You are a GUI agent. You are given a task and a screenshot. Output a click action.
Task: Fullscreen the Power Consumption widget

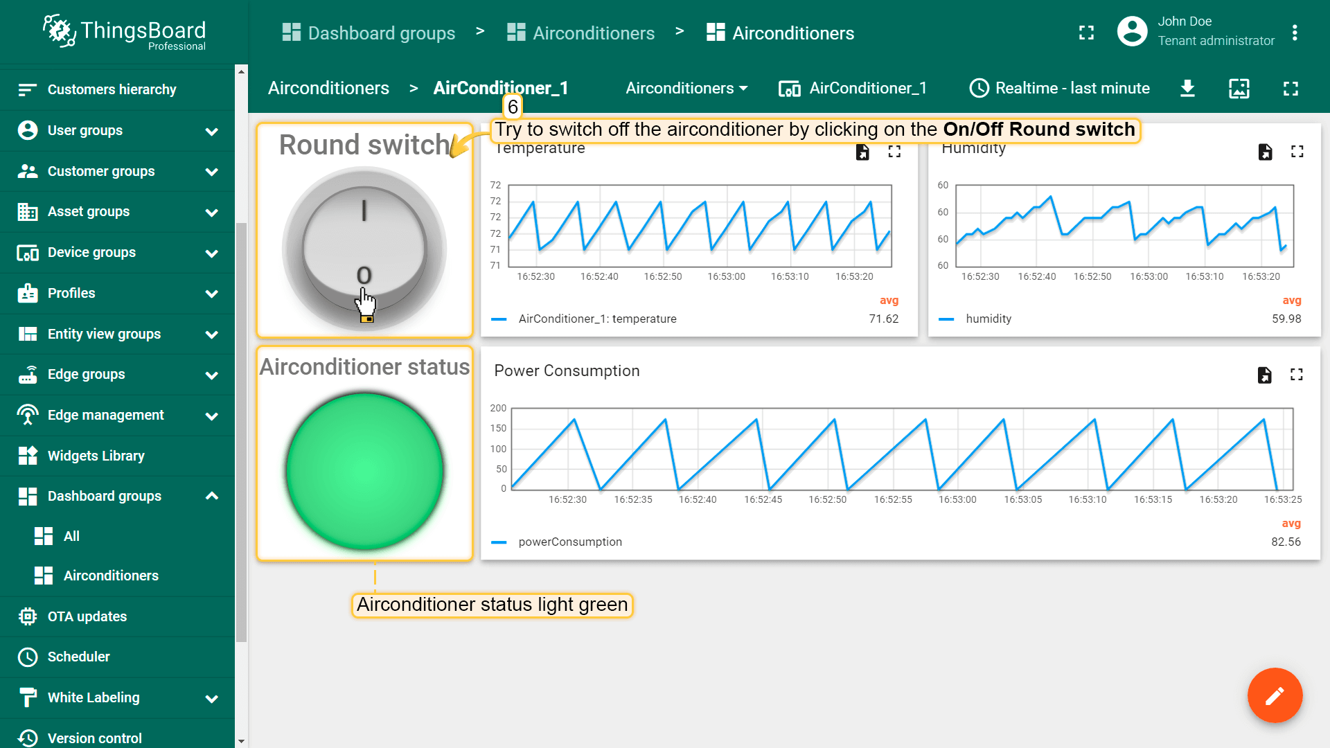click(x=1297, y=375)
